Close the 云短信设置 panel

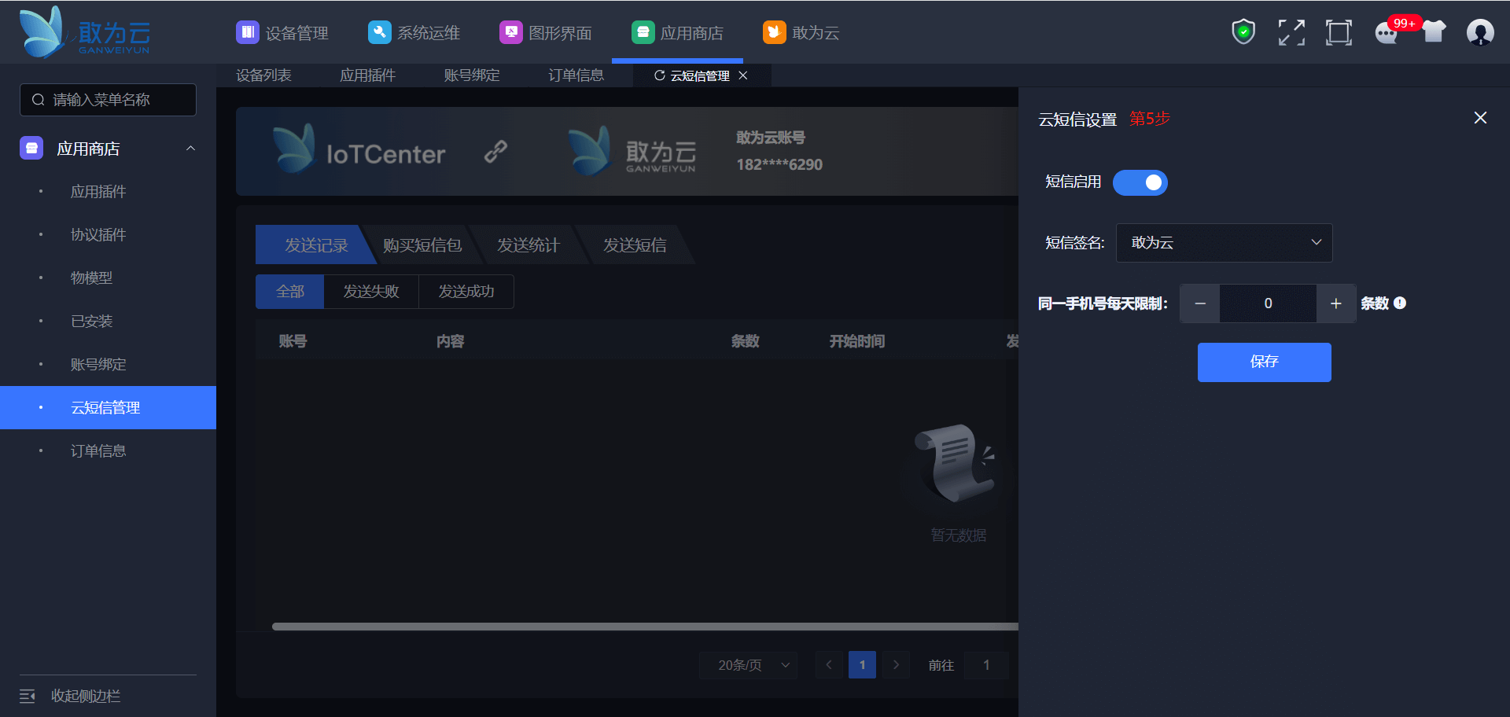coord(1480,118)
